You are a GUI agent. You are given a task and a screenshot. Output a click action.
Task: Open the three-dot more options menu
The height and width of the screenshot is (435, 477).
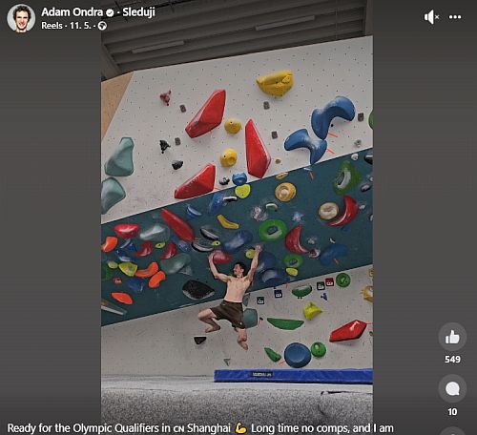[455, 17]
